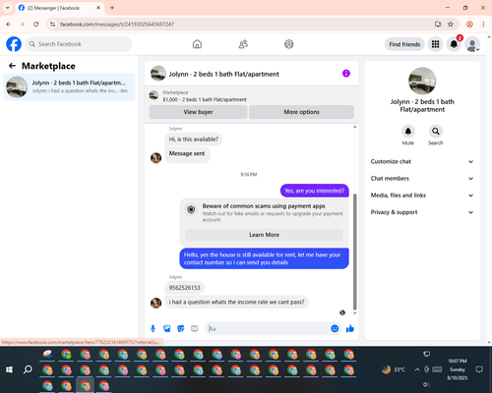
Task: Open the Chrome three-dot menu
Action: tap(483, 25)
